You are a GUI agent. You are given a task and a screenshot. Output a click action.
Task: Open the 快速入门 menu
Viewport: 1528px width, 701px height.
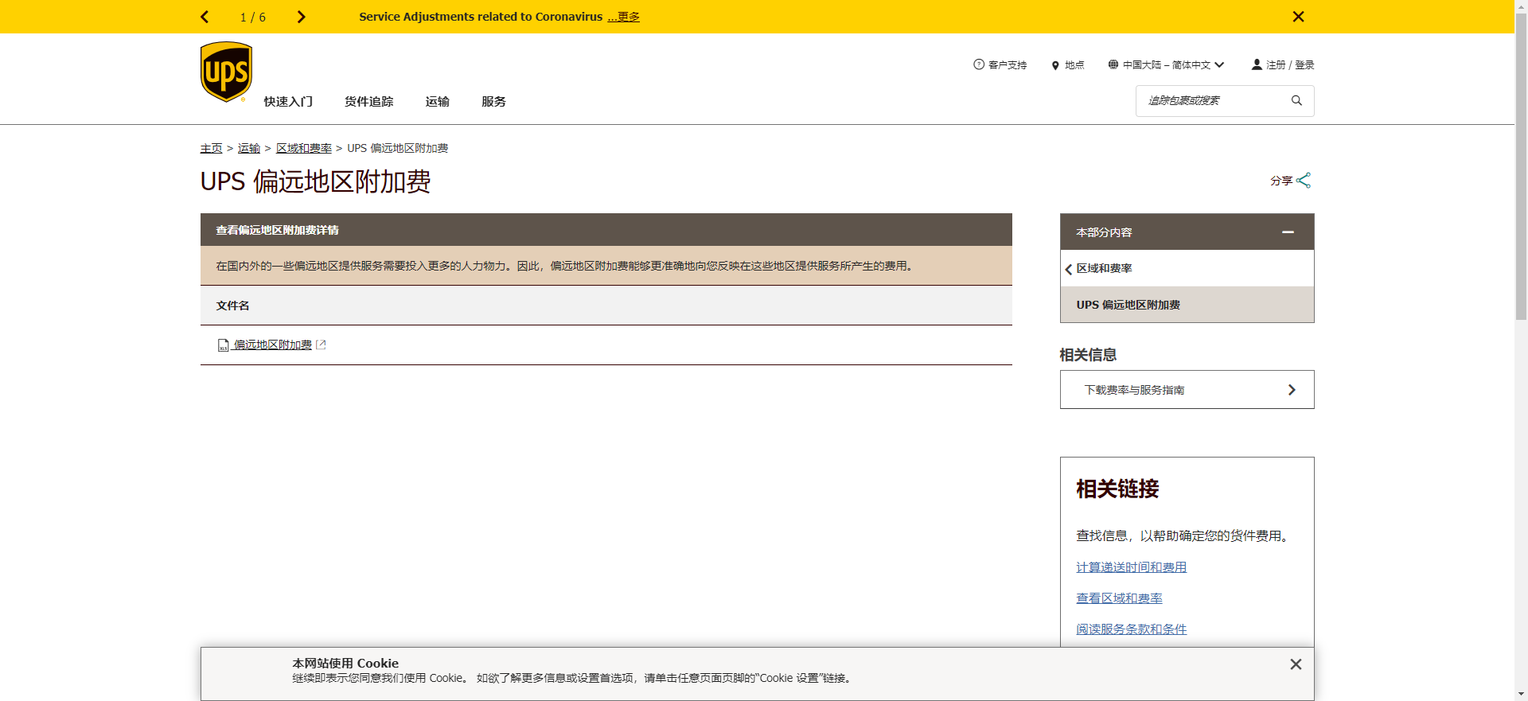(x=288, y=101)
